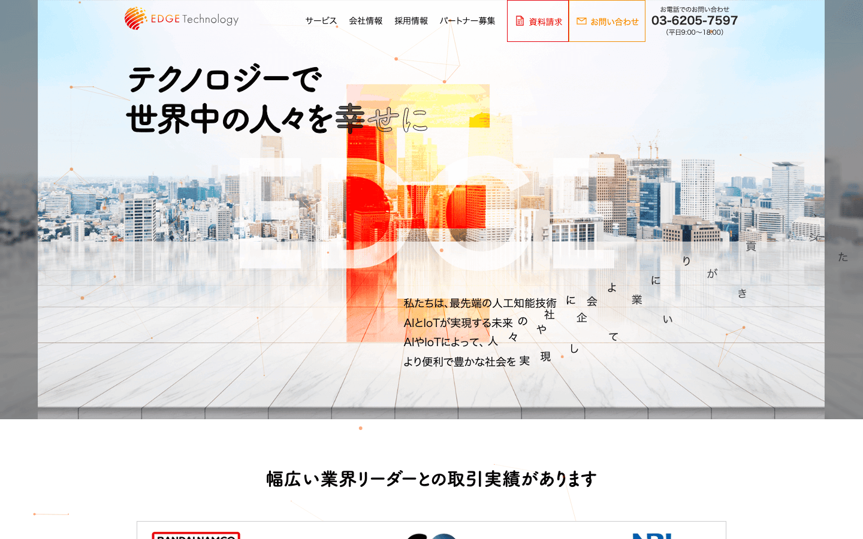Click the お問い合わせ button label
Screen dimensions: 863x539
pos(614,22)
